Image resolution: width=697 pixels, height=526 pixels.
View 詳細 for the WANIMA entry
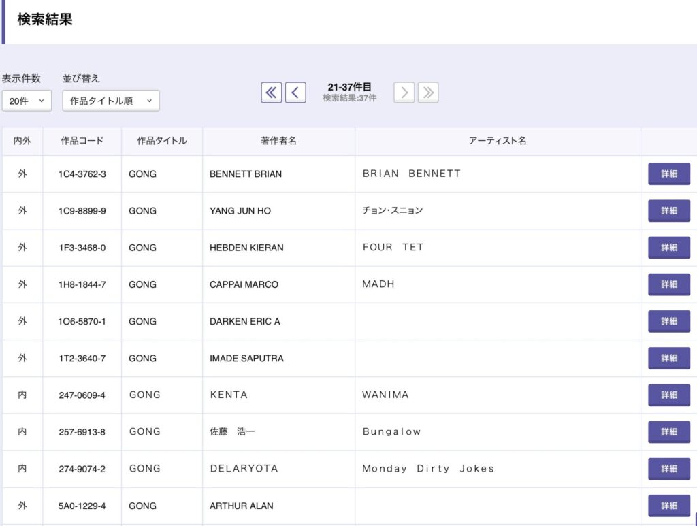668,395
